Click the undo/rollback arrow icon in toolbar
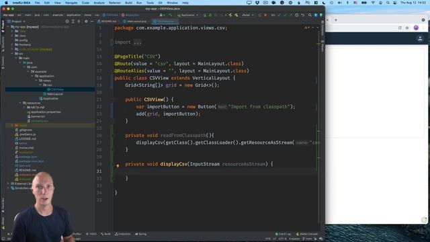430x242 pixels. [x=303, y=15]
